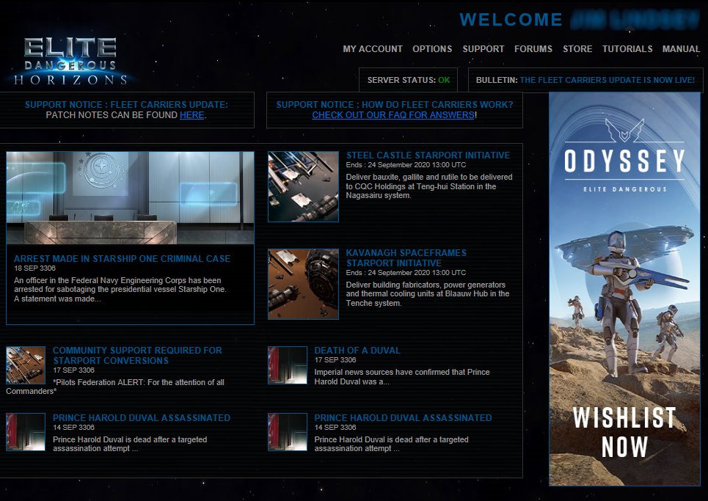This screenshot has width=708, height=501.
Task: Click the '18 SEP 3306' date text
Action: tap(34, 268)
